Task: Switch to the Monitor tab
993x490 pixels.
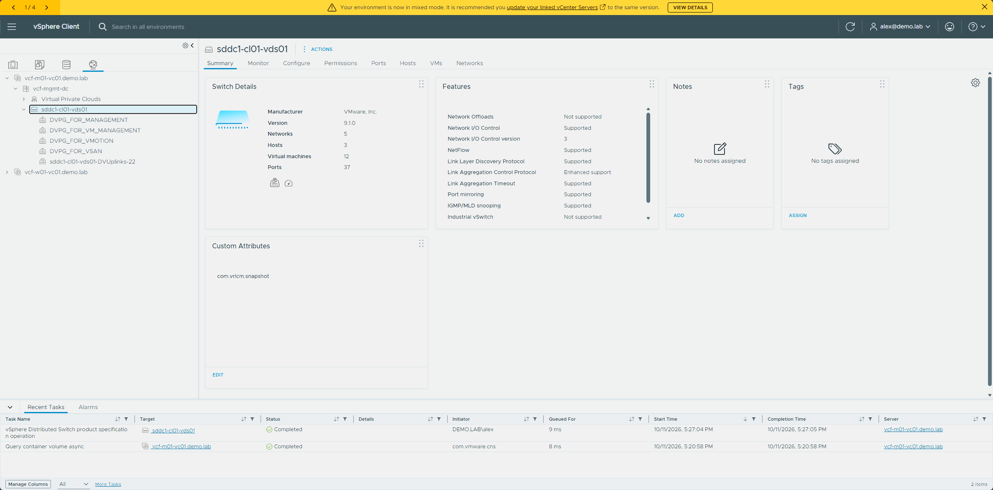Action: [x=258, y=63]
